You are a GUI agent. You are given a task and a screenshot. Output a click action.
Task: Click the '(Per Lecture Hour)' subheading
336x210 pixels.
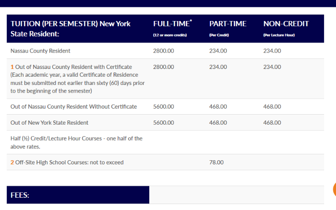(279, 35)
